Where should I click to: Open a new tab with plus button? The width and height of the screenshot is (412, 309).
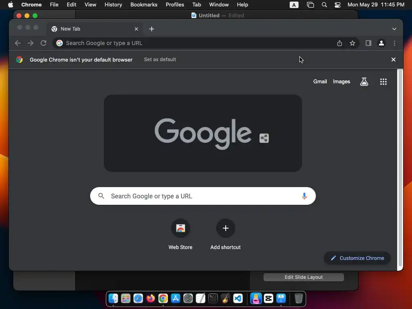pyautogui.click(x=152, y=29)
